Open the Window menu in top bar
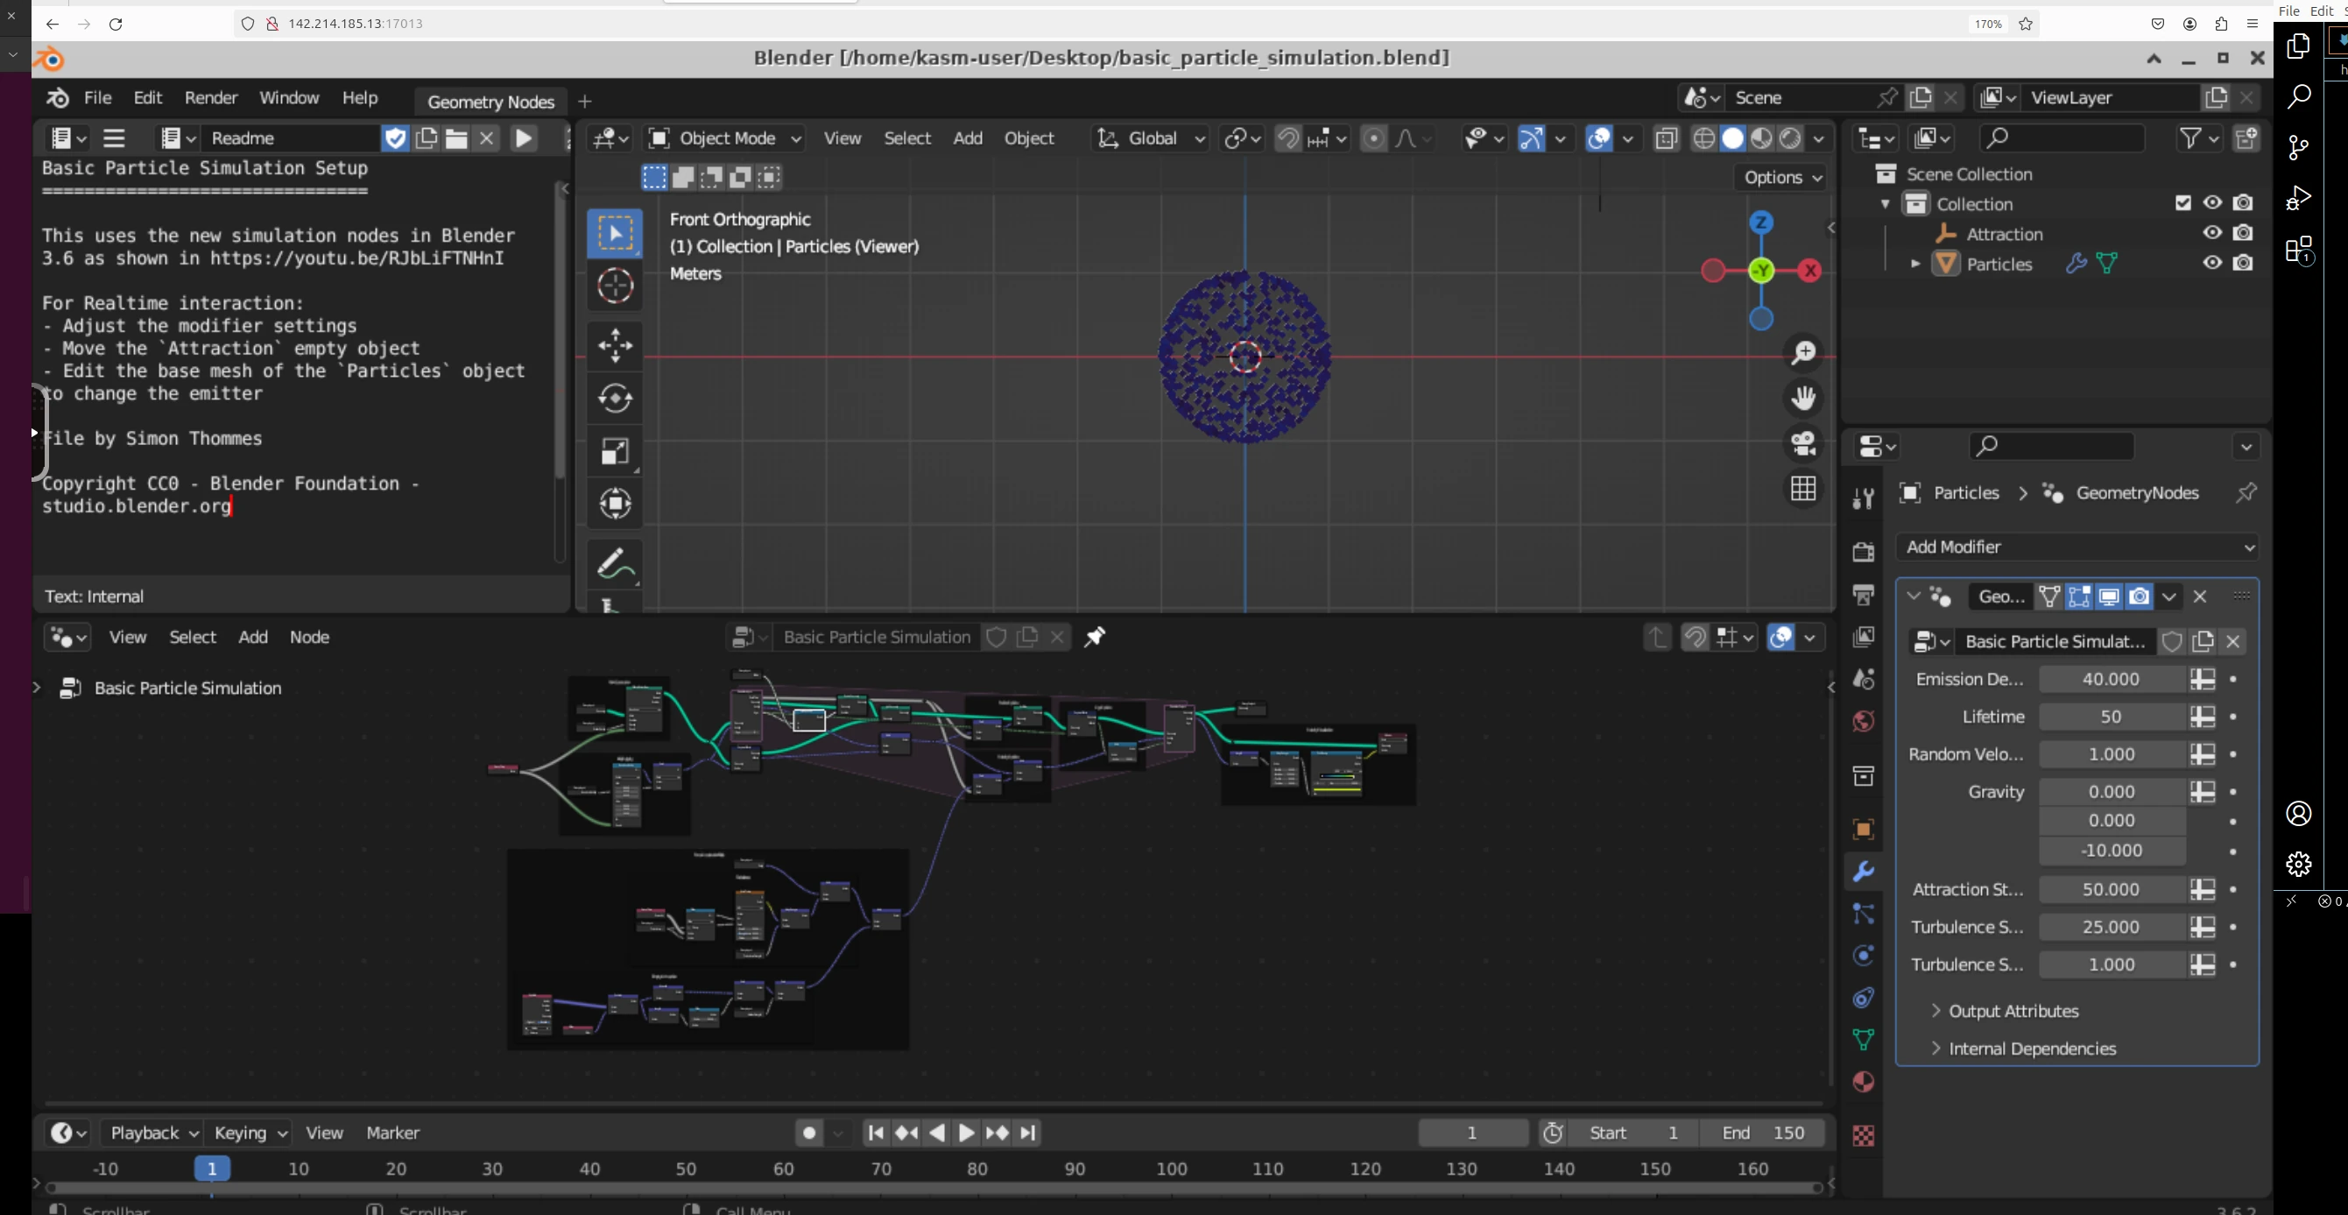 (x=289, y=97)
